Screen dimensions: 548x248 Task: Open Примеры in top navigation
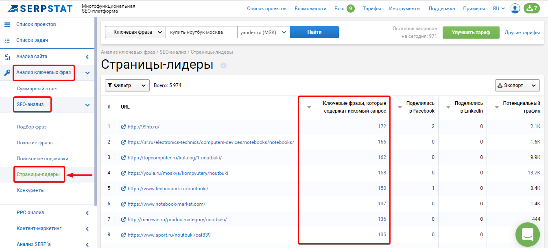coord(474,9)
